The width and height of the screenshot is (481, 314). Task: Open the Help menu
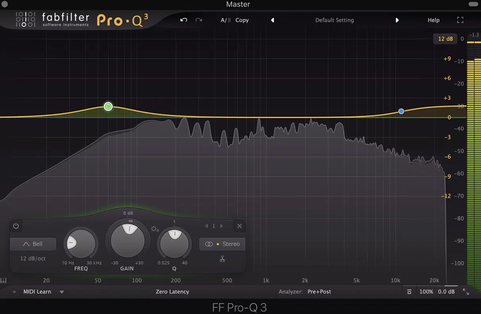(x=433, y=20)
